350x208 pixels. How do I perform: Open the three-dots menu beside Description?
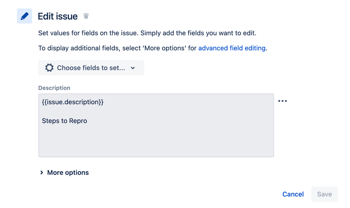282,101
